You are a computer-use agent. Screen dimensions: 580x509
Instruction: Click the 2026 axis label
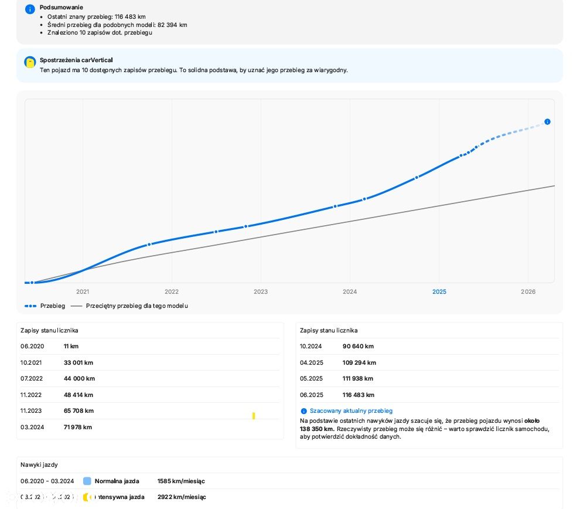point(528,291)
